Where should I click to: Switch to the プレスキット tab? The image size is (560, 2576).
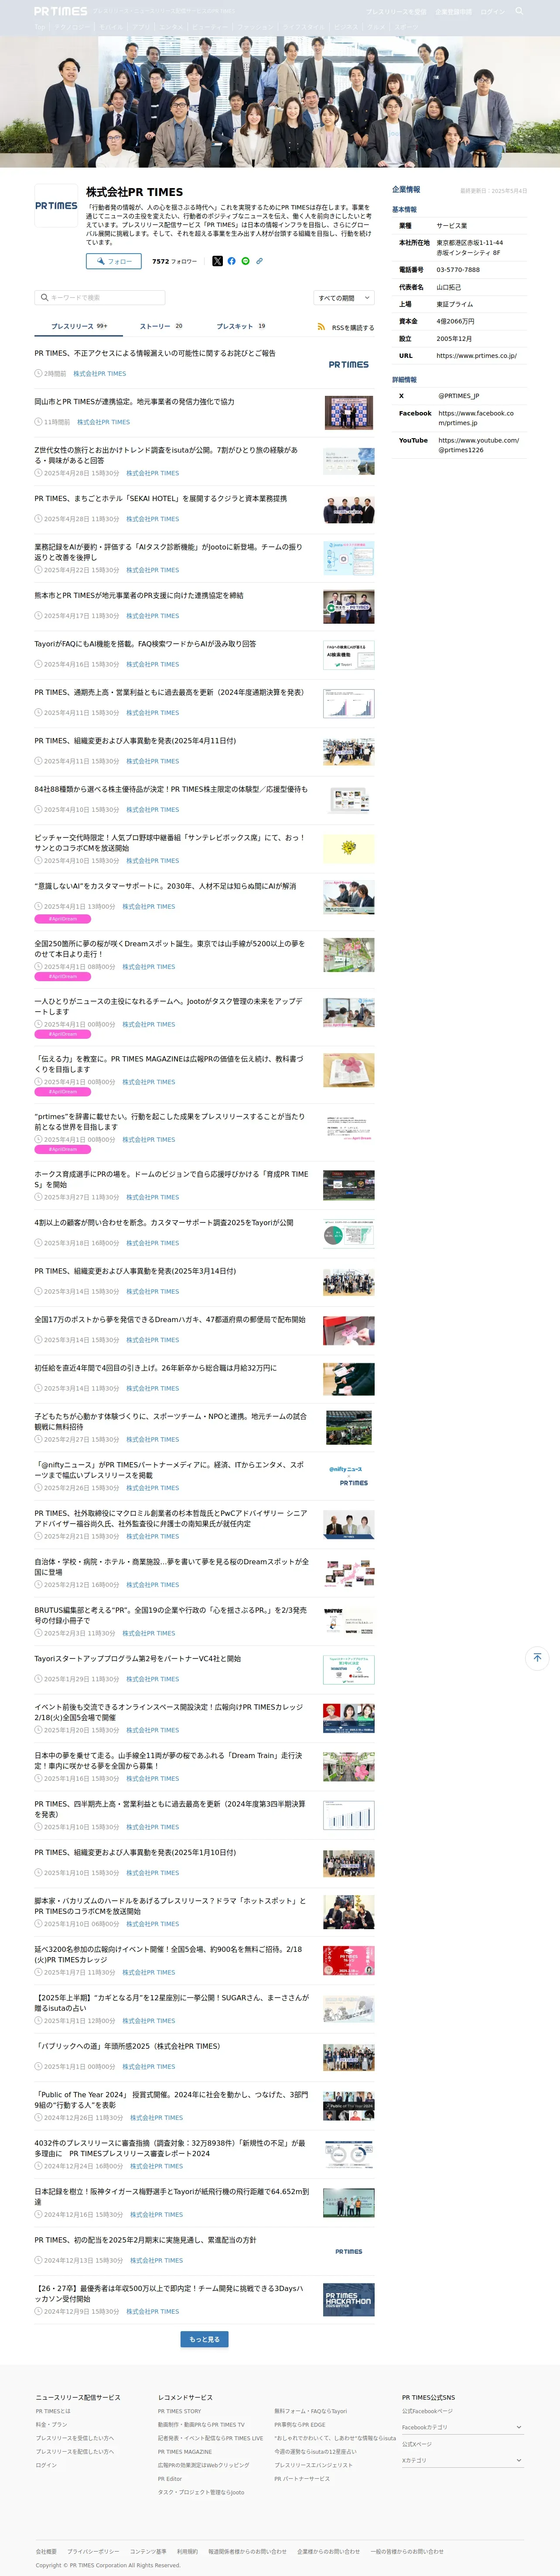241,326
